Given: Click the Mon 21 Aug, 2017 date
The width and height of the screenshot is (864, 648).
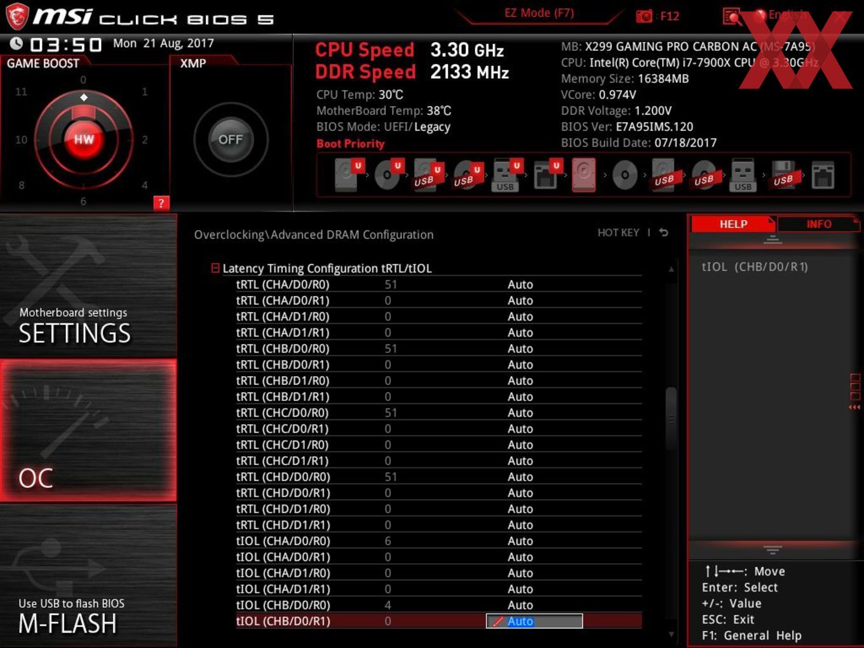Looking at the screenshot, I should (x=163, y=43).
